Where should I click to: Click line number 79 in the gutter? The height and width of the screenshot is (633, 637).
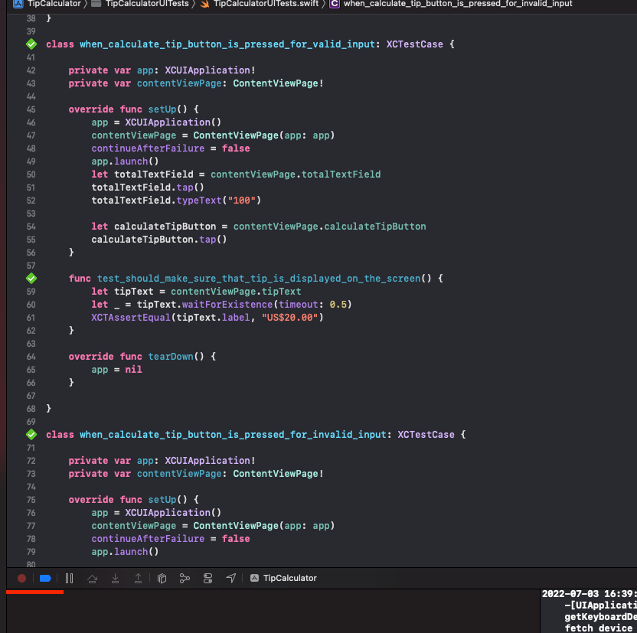(x=31, y=552)
